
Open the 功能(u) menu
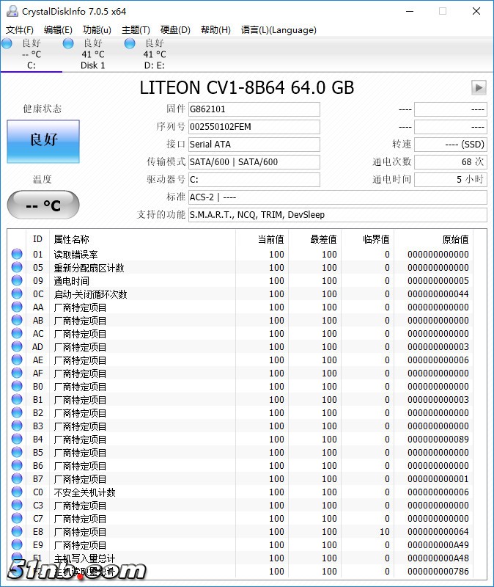[97, 30]
